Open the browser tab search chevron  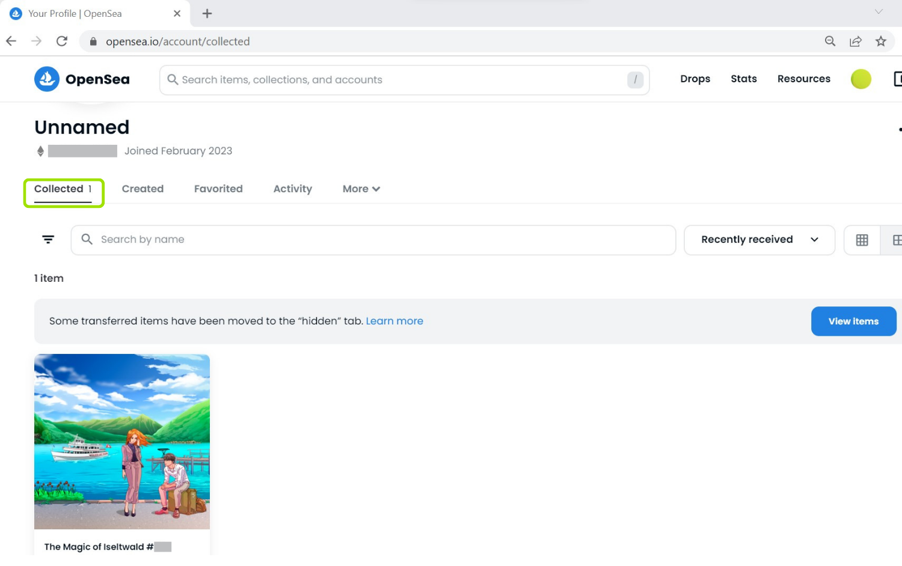pos(879,11)
